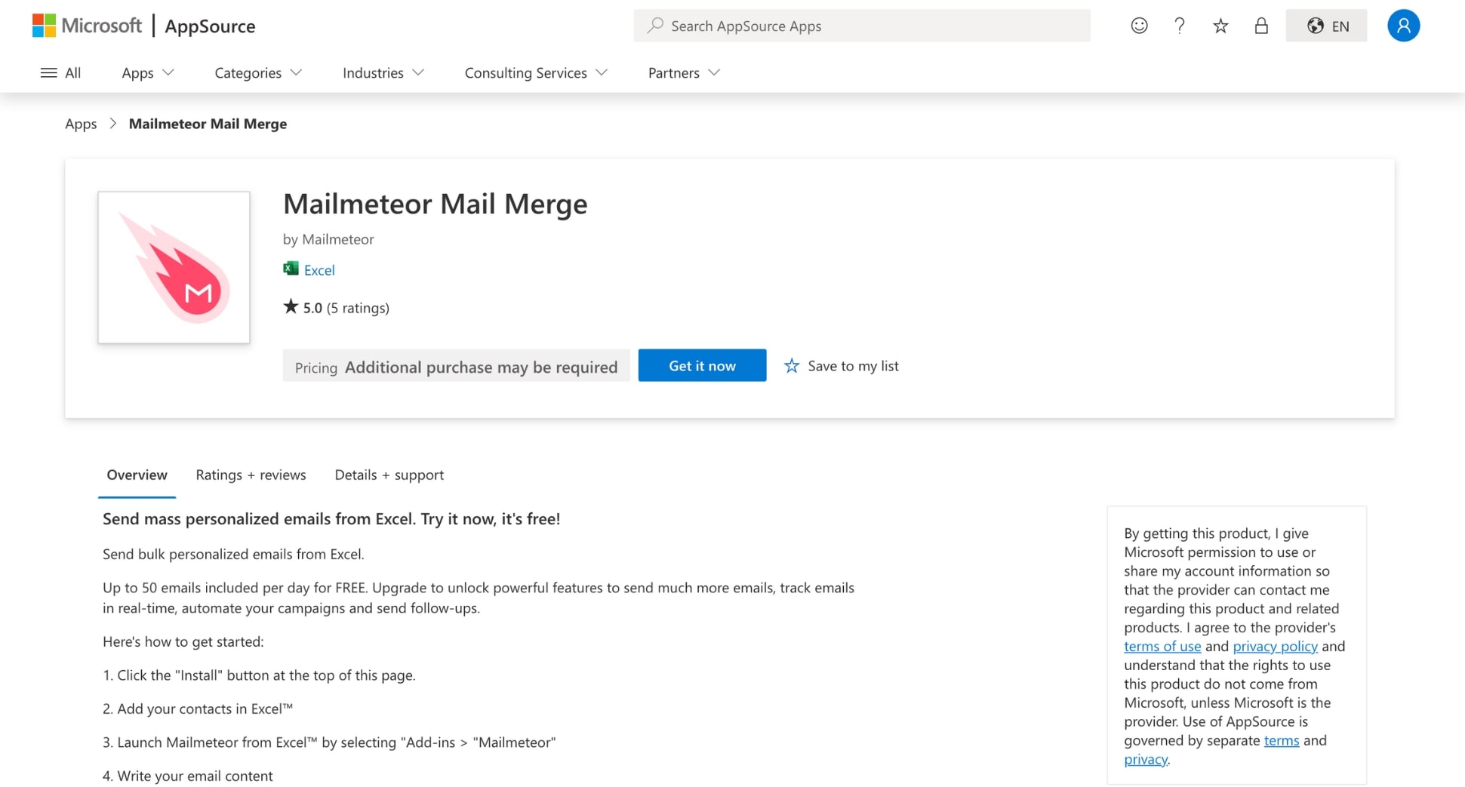Screen dimensions: 1465x787
Task: Change language with the EN button
Action: click(x=1326, y=26)
